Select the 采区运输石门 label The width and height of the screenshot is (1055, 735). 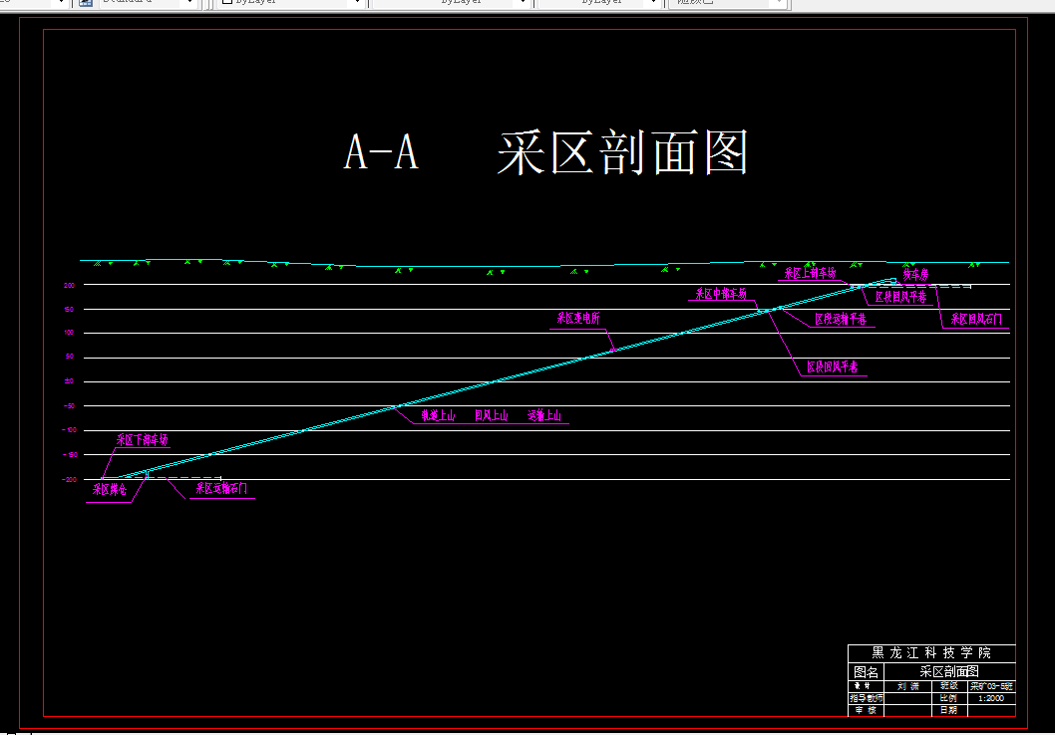coord(221,488)
